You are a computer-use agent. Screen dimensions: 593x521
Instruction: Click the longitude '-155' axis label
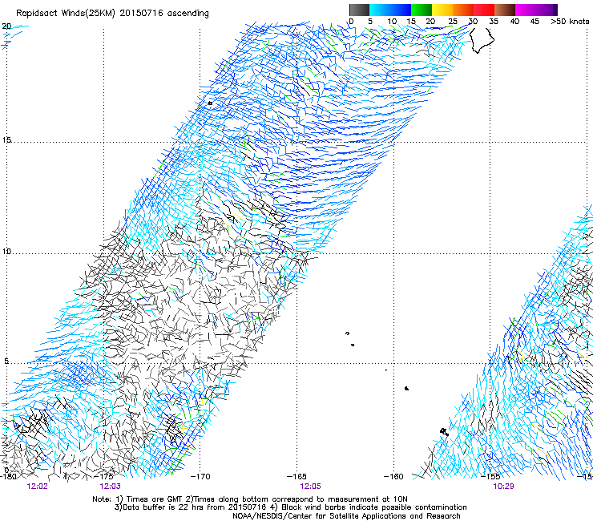490,476
